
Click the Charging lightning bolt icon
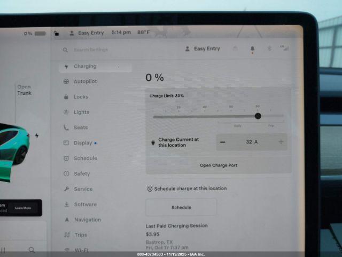(x=66, y=66)
